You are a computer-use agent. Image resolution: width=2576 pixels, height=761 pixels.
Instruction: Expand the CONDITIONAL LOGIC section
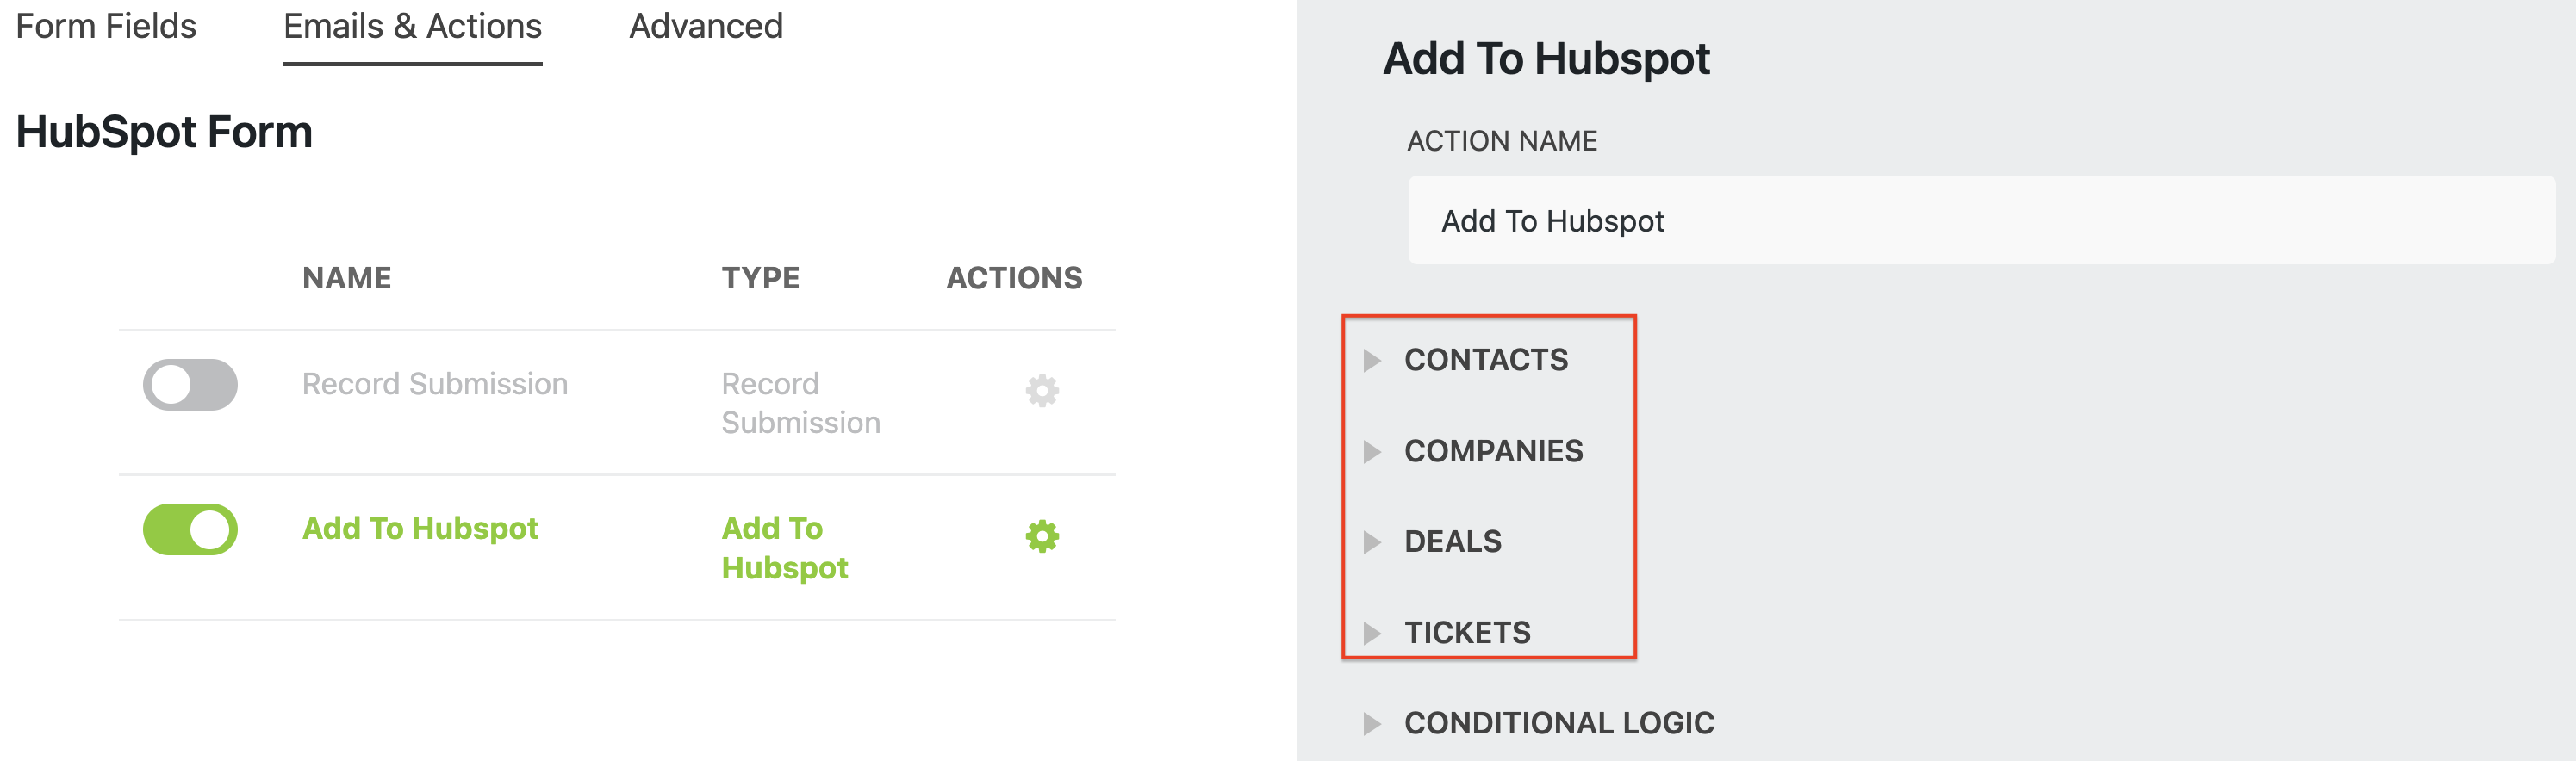pos(1558,722)
